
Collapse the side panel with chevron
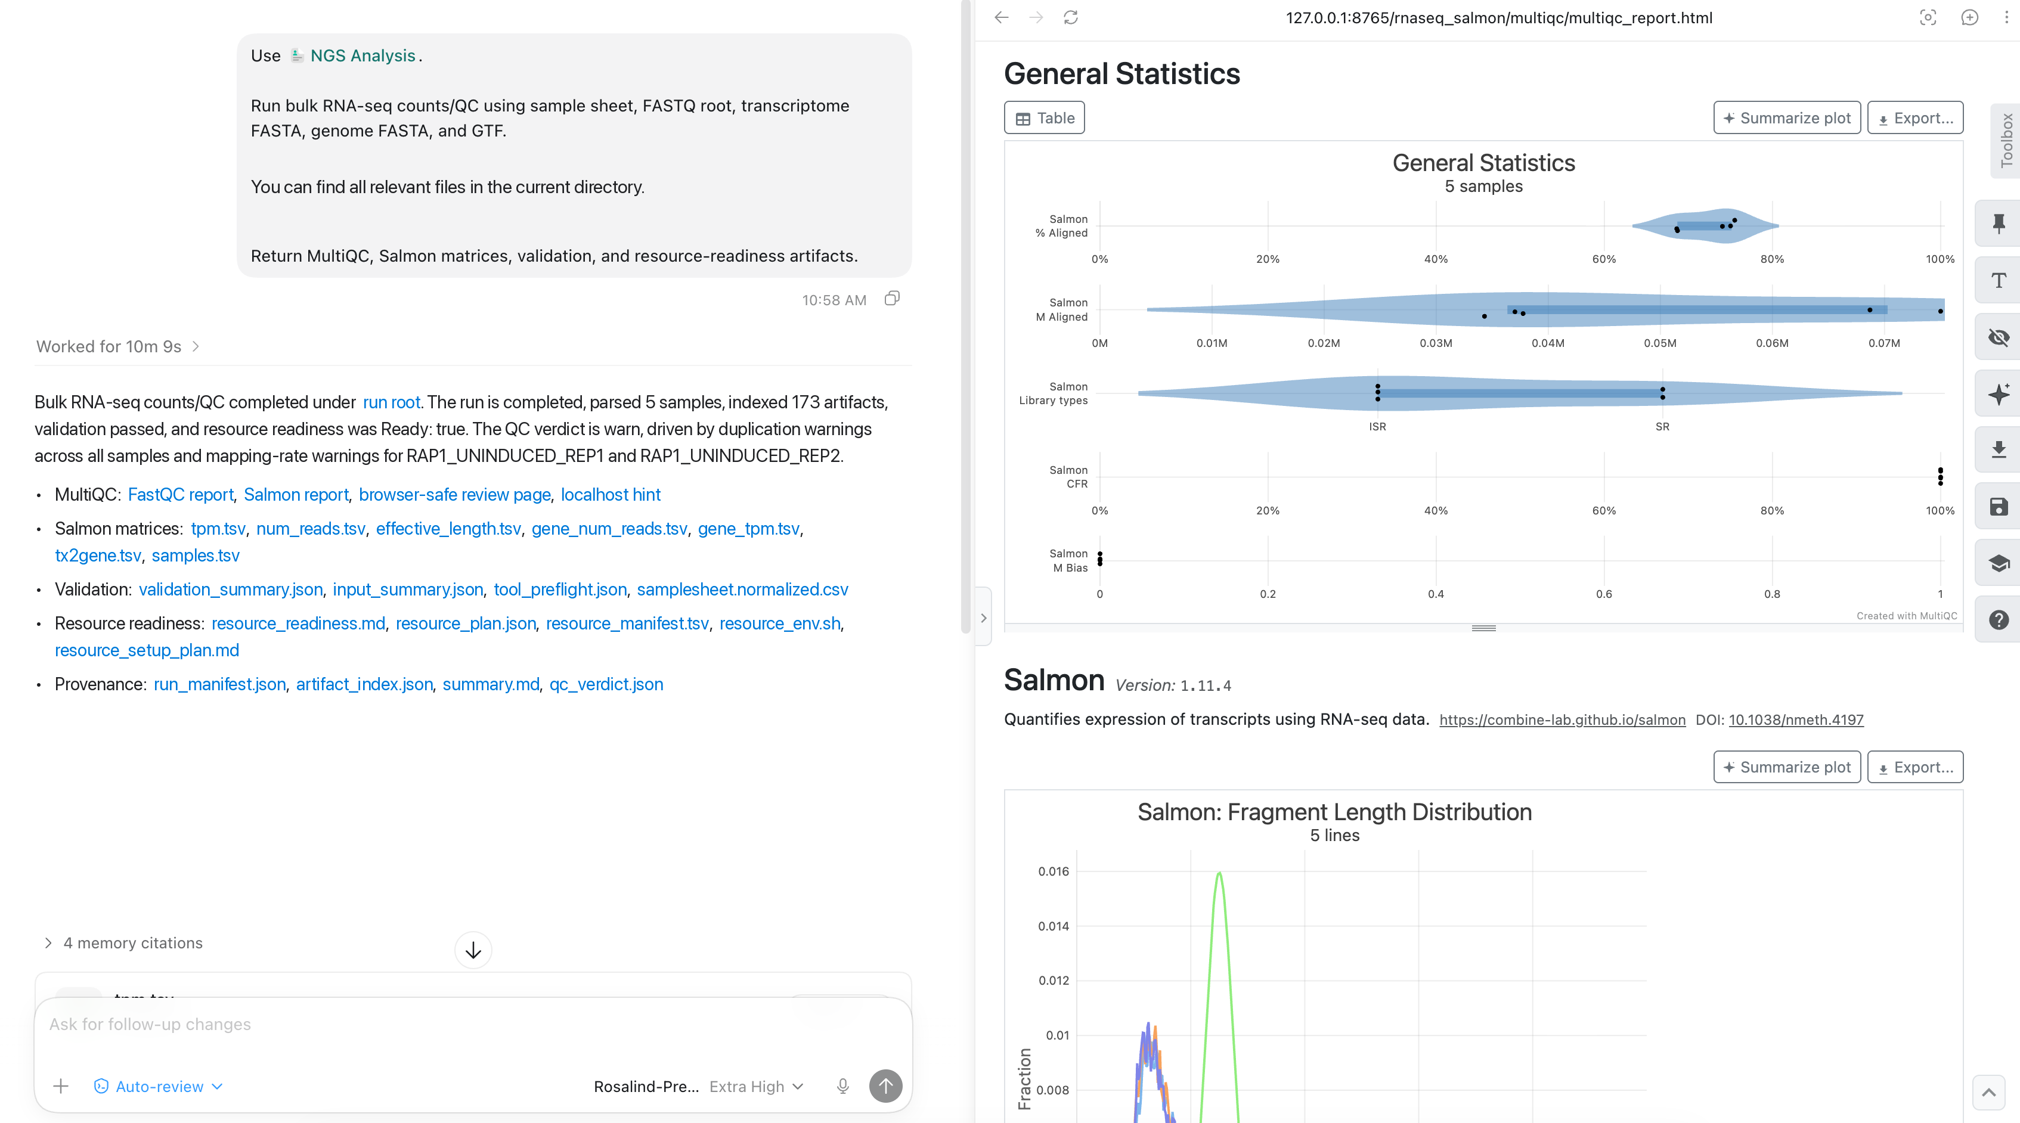[983, 618]
